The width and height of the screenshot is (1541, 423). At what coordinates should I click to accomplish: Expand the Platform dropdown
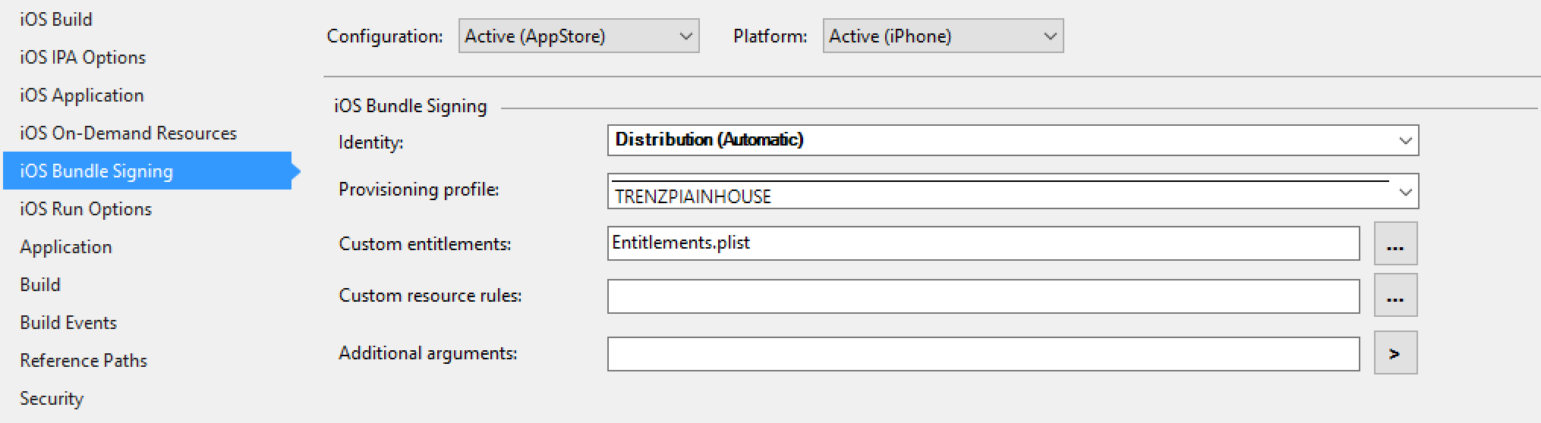pos(943,36)
